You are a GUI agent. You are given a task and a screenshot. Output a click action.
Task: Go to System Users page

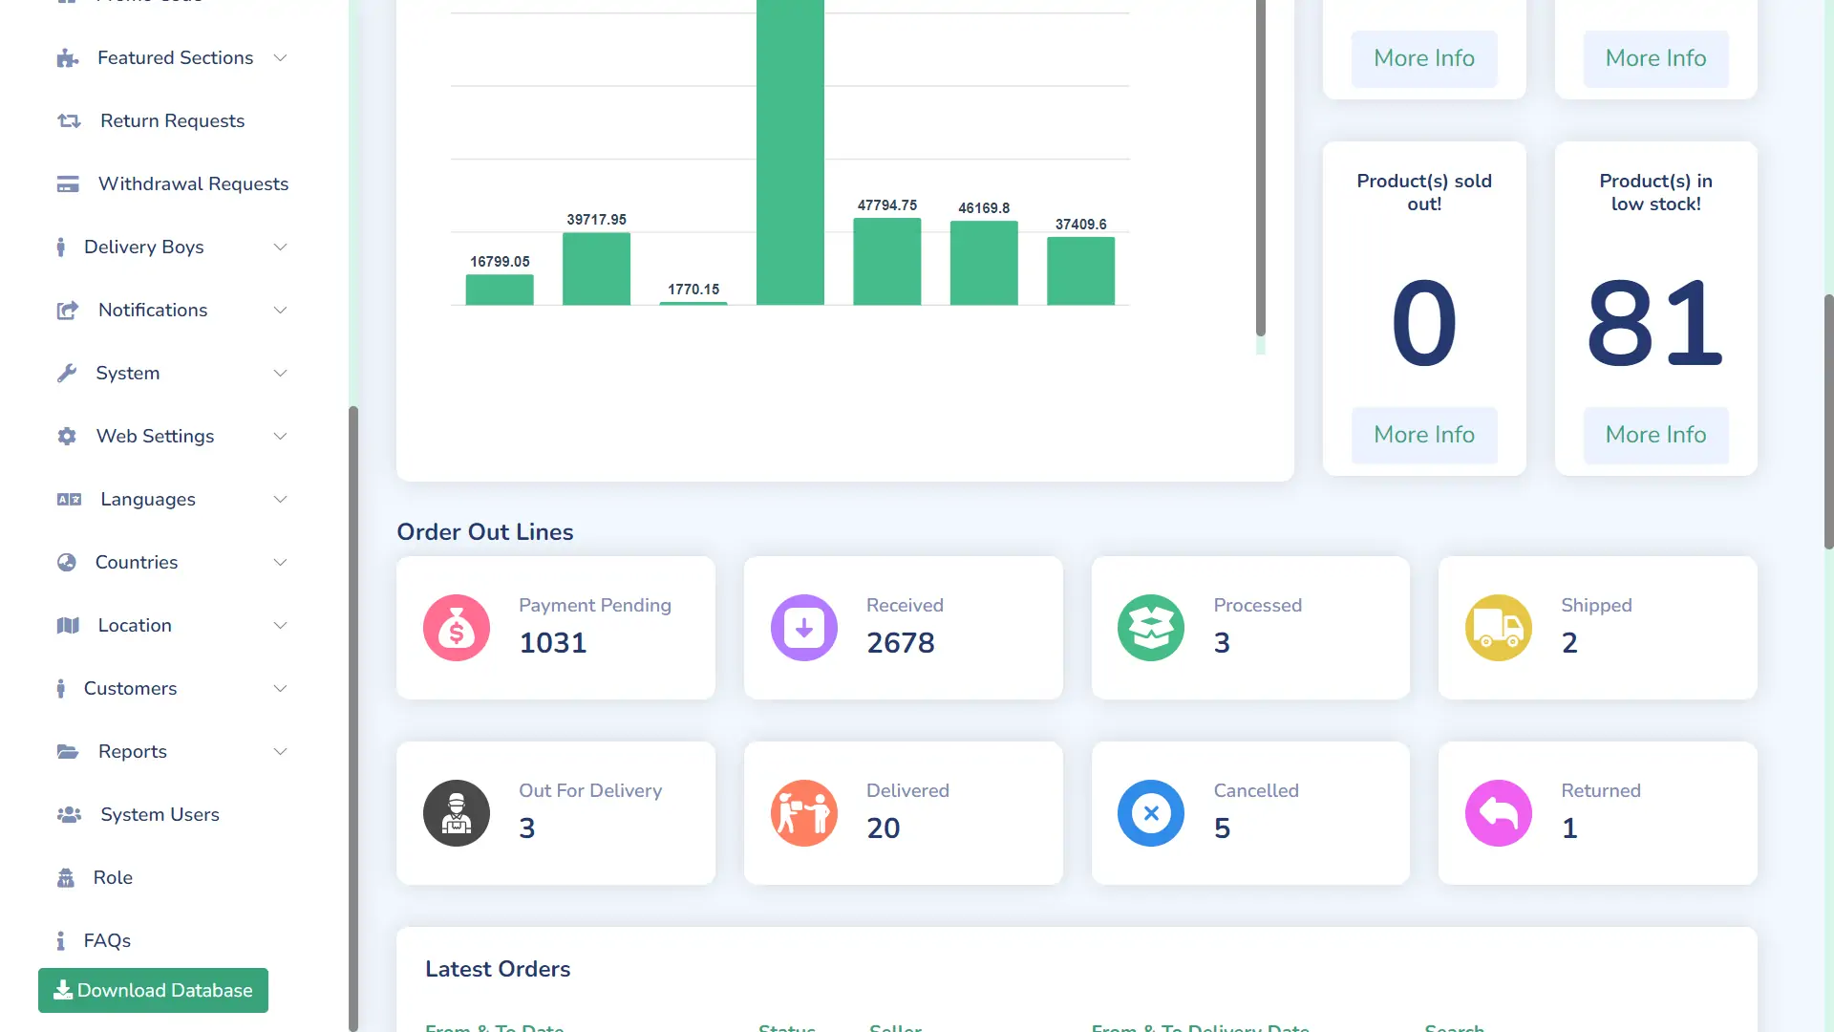click(160, 815)
